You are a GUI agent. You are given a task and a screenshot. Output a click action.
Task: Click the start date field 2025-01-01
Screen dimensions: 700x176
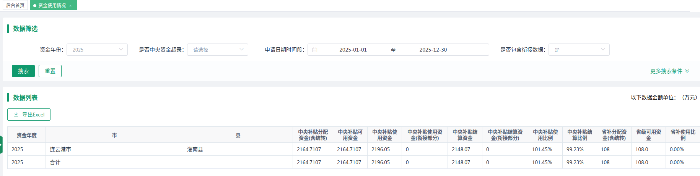(x=353, y=50)
